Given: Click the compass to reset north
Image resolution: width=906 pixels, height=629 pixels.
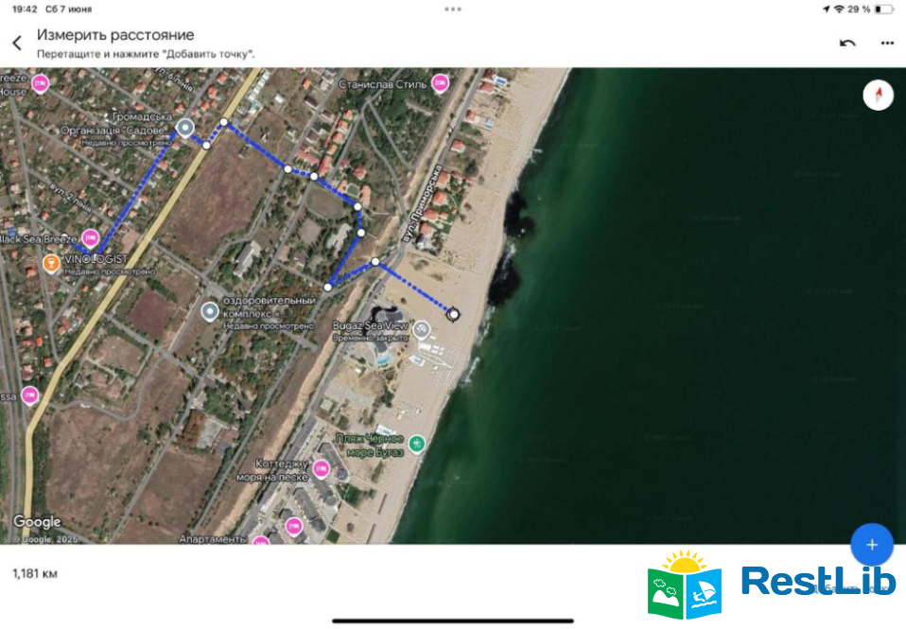Looking at the screenshot, I should click(879, 96).
